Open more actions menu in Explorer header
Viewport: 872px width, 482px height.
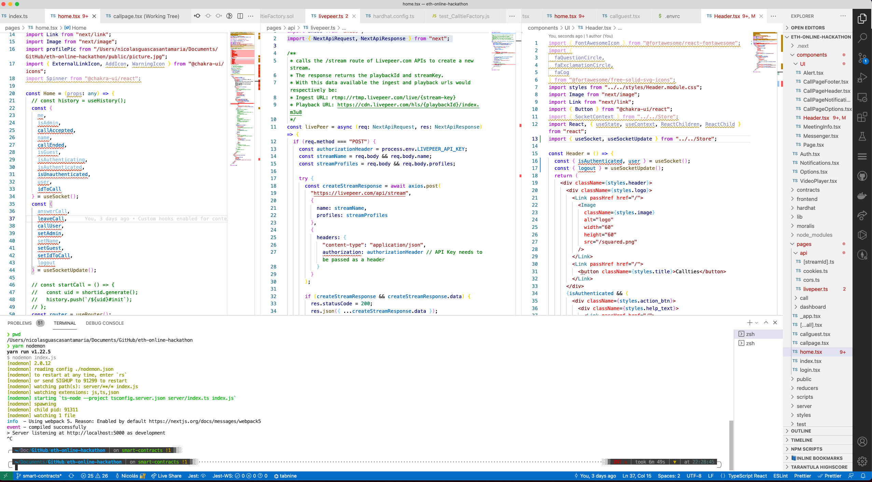pyautogui.click(x=843, y=16)
